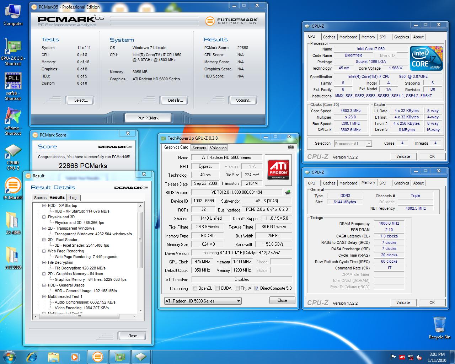Open the wPrime shortcut icon

click(13, 121)
